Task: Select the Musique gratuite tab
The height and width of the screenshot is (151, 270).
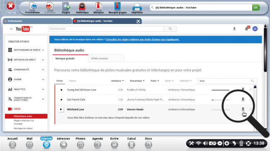Action: [70, 58]
